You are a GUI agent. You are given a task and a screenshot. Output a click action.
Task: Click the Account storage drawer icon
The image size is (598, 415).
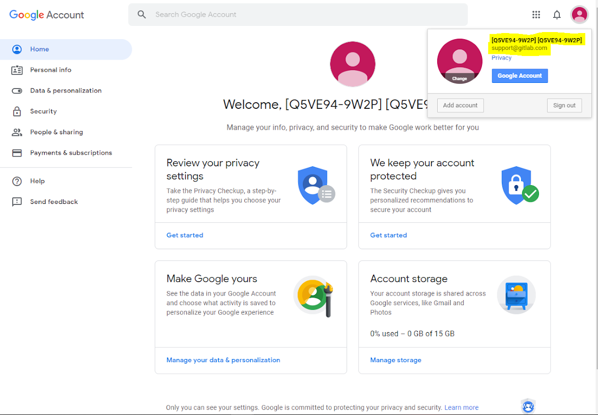pos(516,295)
